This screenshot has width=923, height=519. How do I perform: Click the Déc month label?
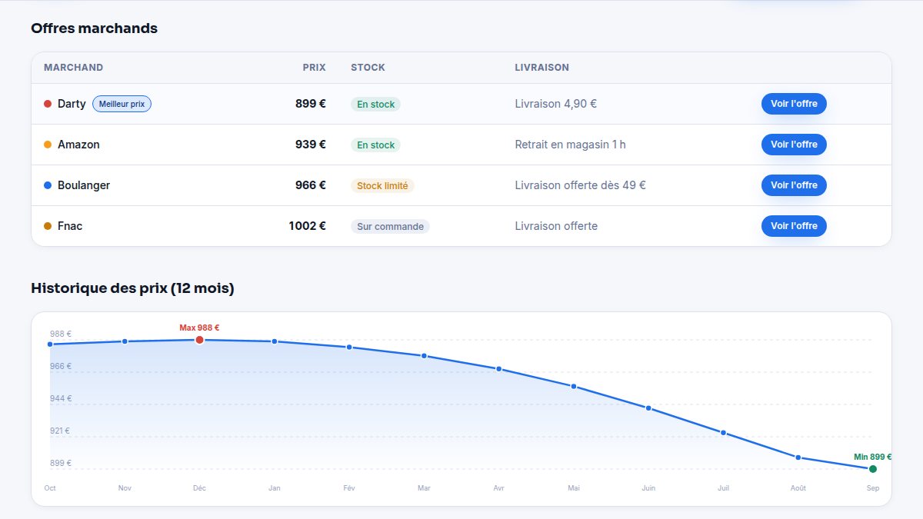point(199,488)
